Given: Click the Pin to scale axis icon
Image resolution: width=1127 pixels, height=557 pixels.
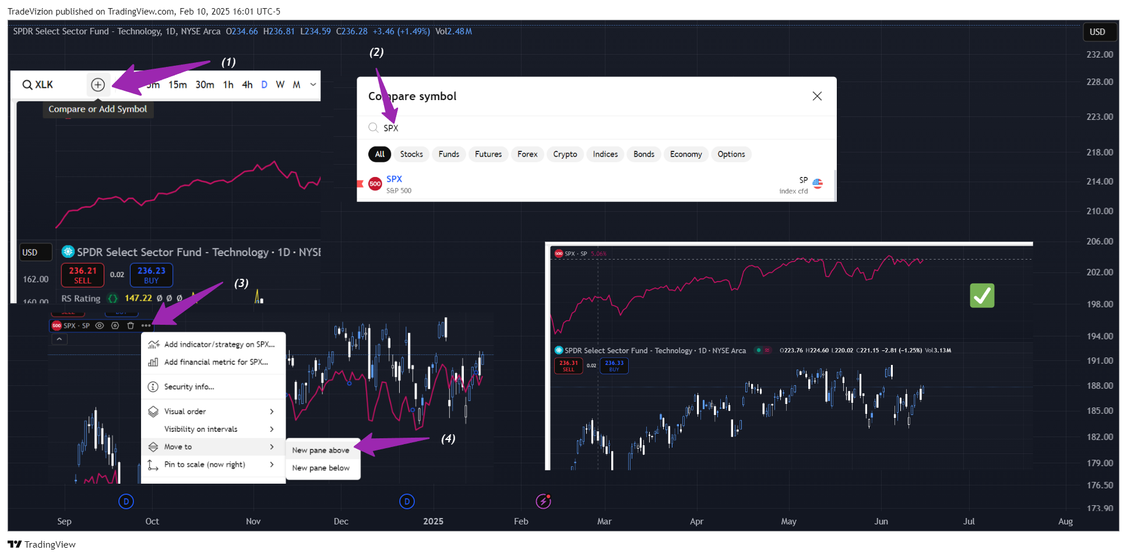Looking at the screenshot, I should coord(153,464).
